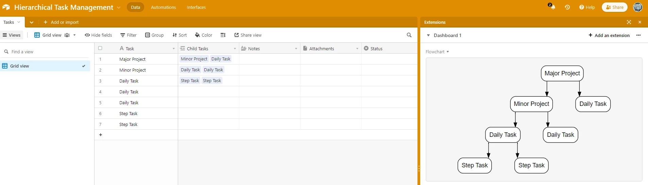This screenshot has height=185, width=648.
Task: Open the notifications bell icon
Action: point(553,7)
